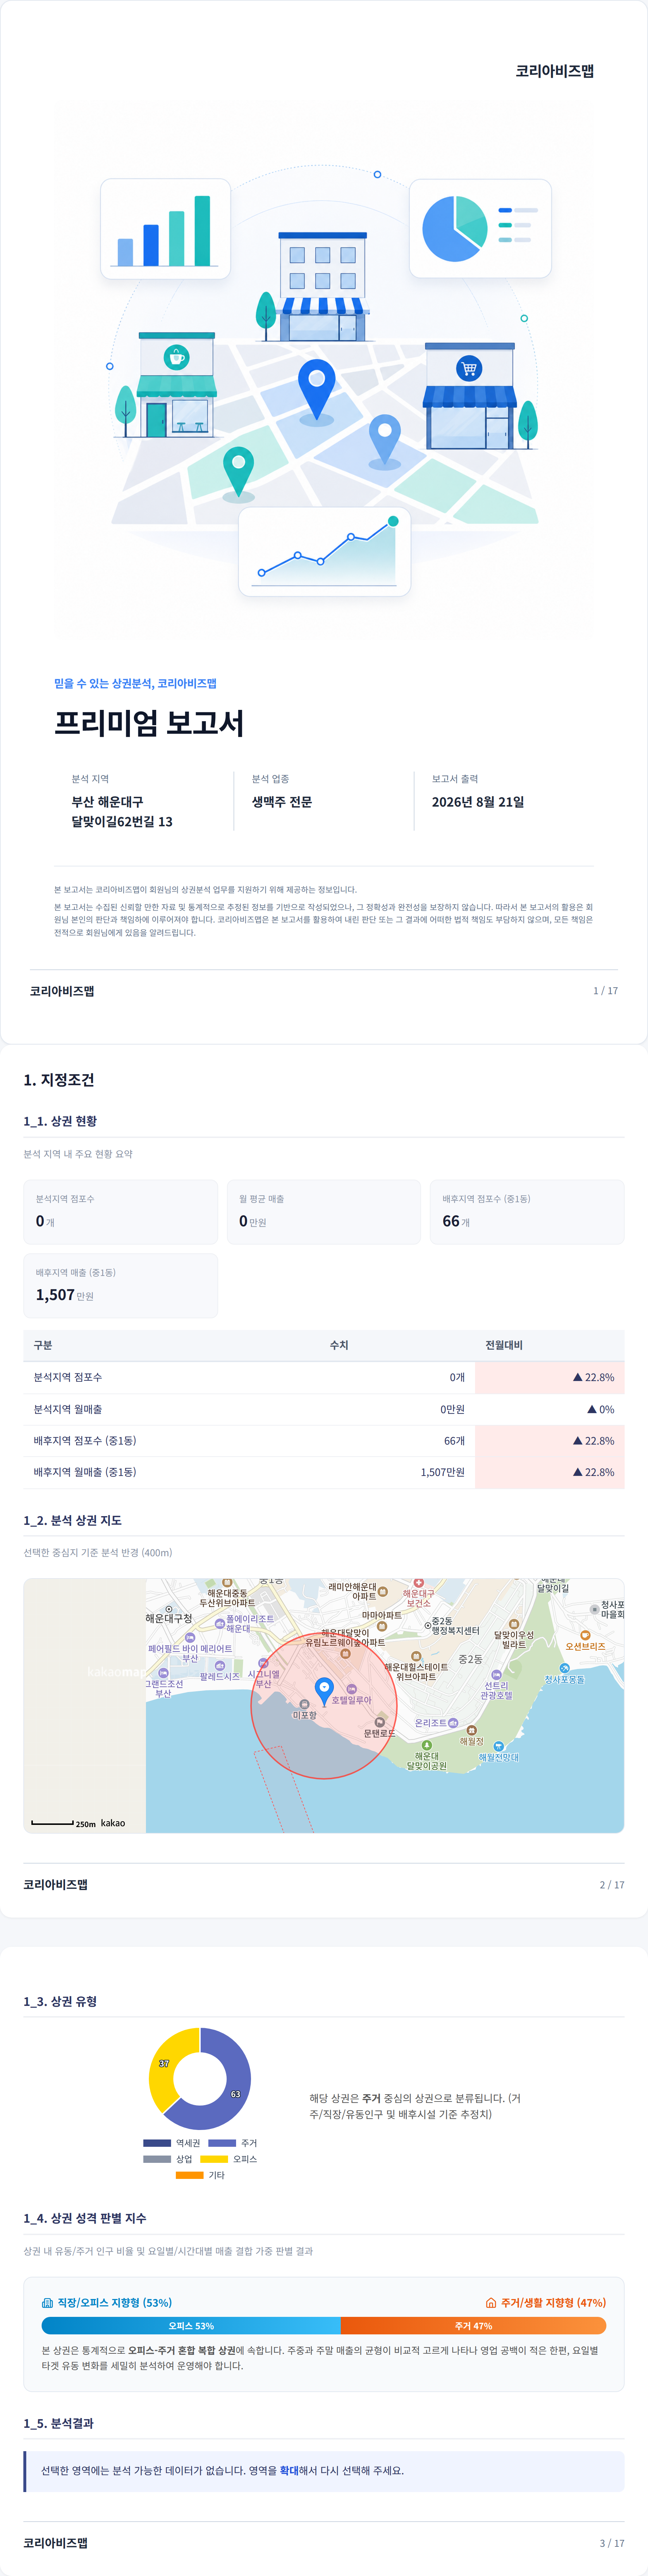Screen dimensions: 648x2576
Task: Click the blue 오피스 53% bar segment
Action: tap(191, 2326)
